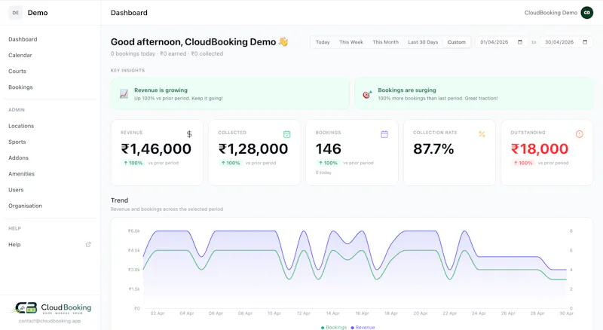Click the ₹1,46,000 revenue value

click(x=156, y=149)
